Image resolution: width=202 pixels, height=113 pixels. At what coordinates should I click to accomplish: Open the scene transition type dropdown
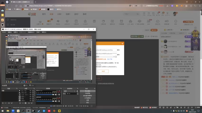pos(70,91)
